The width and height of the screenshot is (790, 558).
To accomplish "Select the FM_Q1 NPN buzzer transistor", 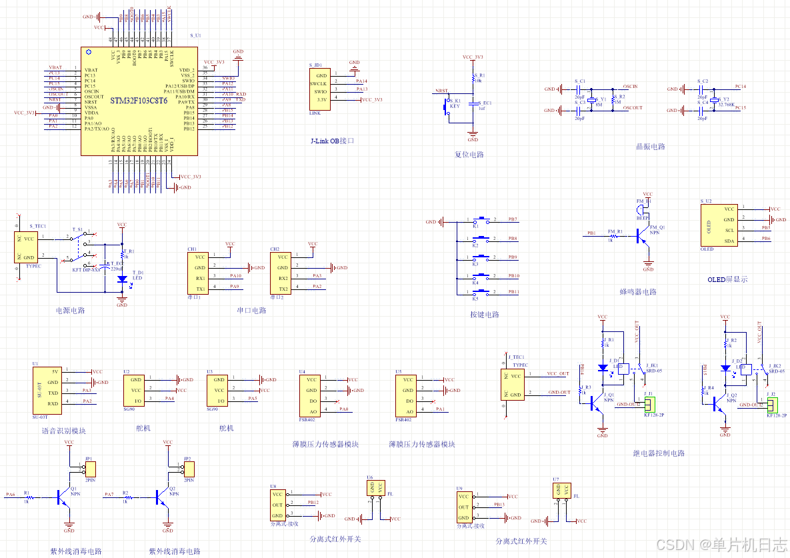I will [643, 236].
